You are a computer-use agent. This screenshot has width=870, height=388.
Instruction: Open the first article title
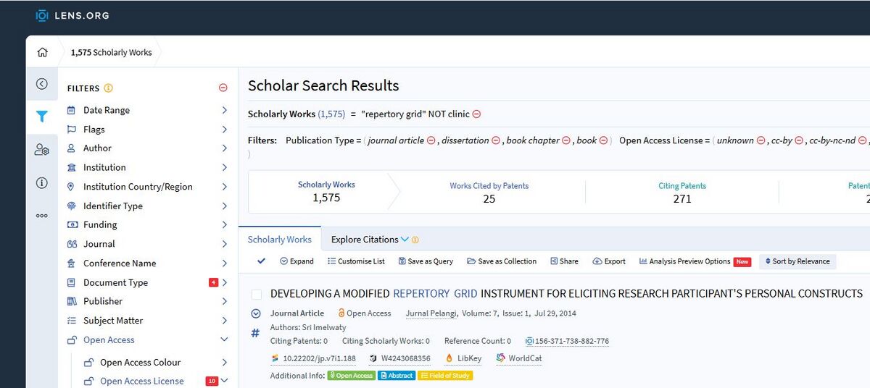click(565, 294)
